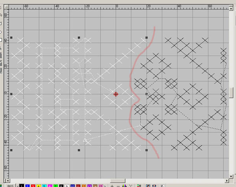Click the BKG background color button
236x187 pixels.
tap(10, 186)
